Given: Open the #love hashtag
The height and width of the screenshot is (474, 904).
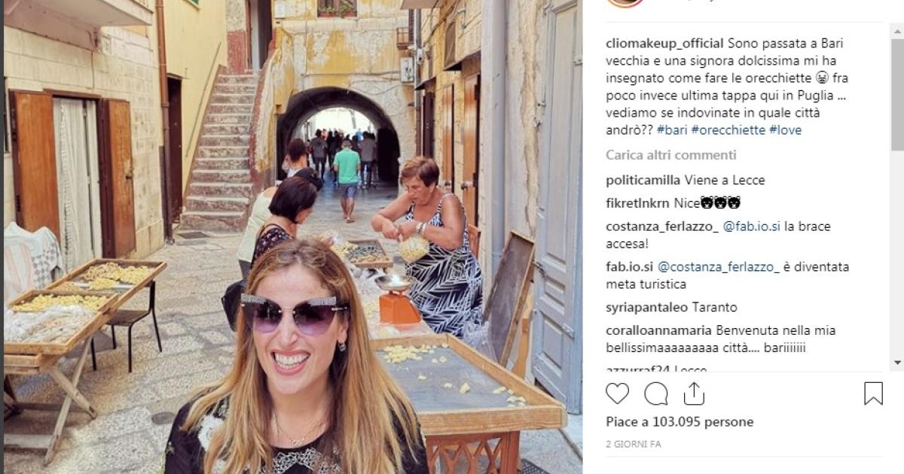Looking at the screenshot, I should coord(785,130).
